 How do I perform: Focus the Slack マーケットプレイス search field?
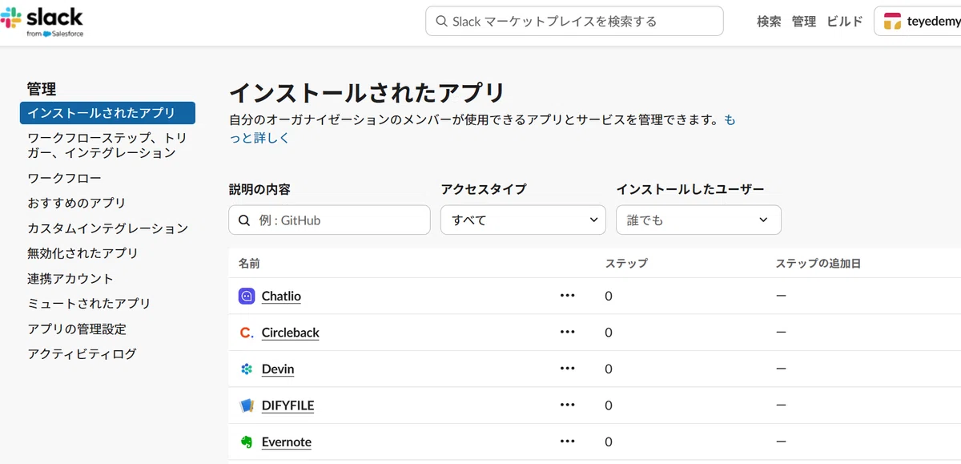[x=574, y=22]
